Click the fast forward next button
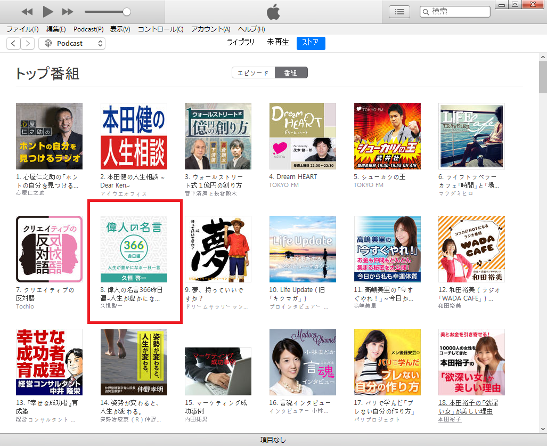Viewport: 547px width, 446px height. pyautogui.click(x=68, y=12)
